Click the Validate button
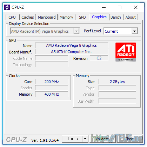The width and height of the screenshot is (147, 147). (102, 139)
